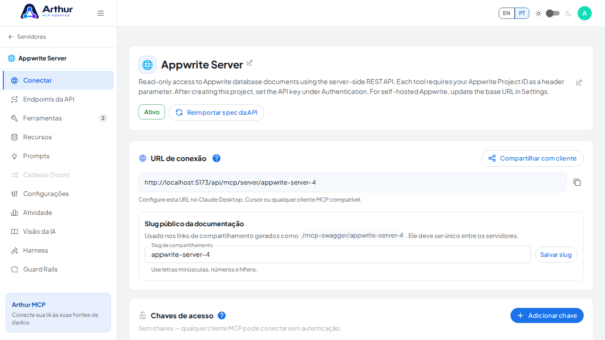Open the Conectar menu item

(58, 80)
